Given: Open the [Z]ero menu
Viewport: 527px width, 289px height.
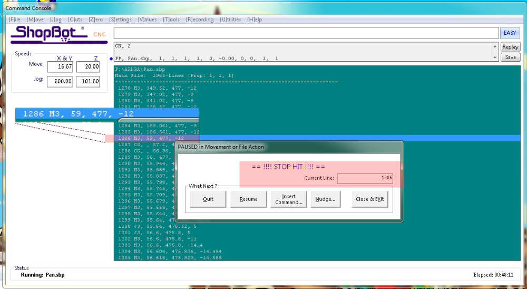Looking at the screenshot, I should pyautogui.click(x=96, y=20).
